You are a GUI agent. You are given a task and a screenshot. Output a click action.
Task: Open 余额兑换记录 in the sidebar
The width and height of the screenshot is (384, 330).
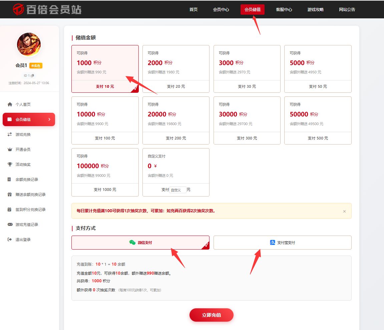pos(27,180)
